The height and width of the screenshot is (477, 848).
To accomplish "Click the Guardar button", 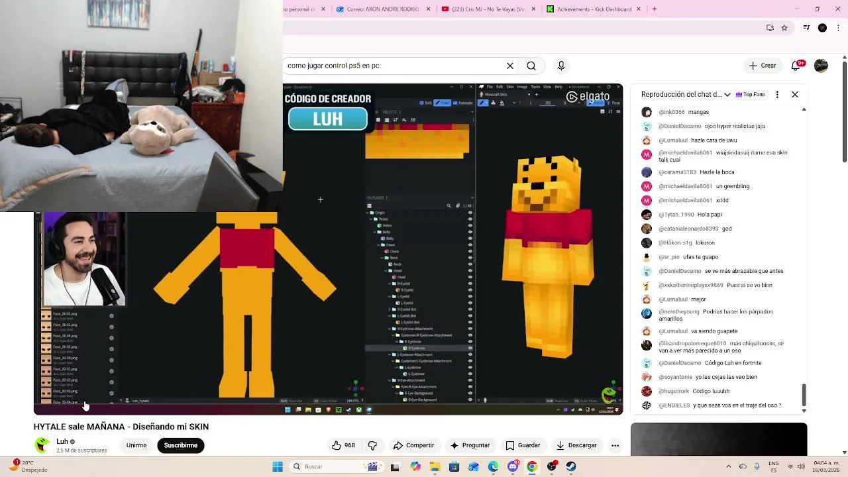I will (x=523, y=445).
